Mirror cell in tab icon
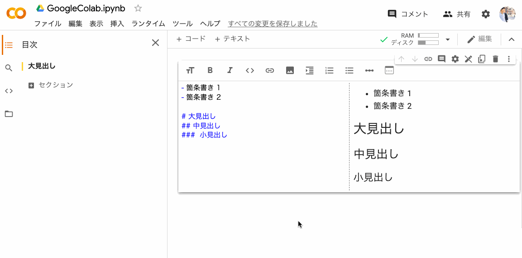Screen dimensions: 522x258 (482, 59)
